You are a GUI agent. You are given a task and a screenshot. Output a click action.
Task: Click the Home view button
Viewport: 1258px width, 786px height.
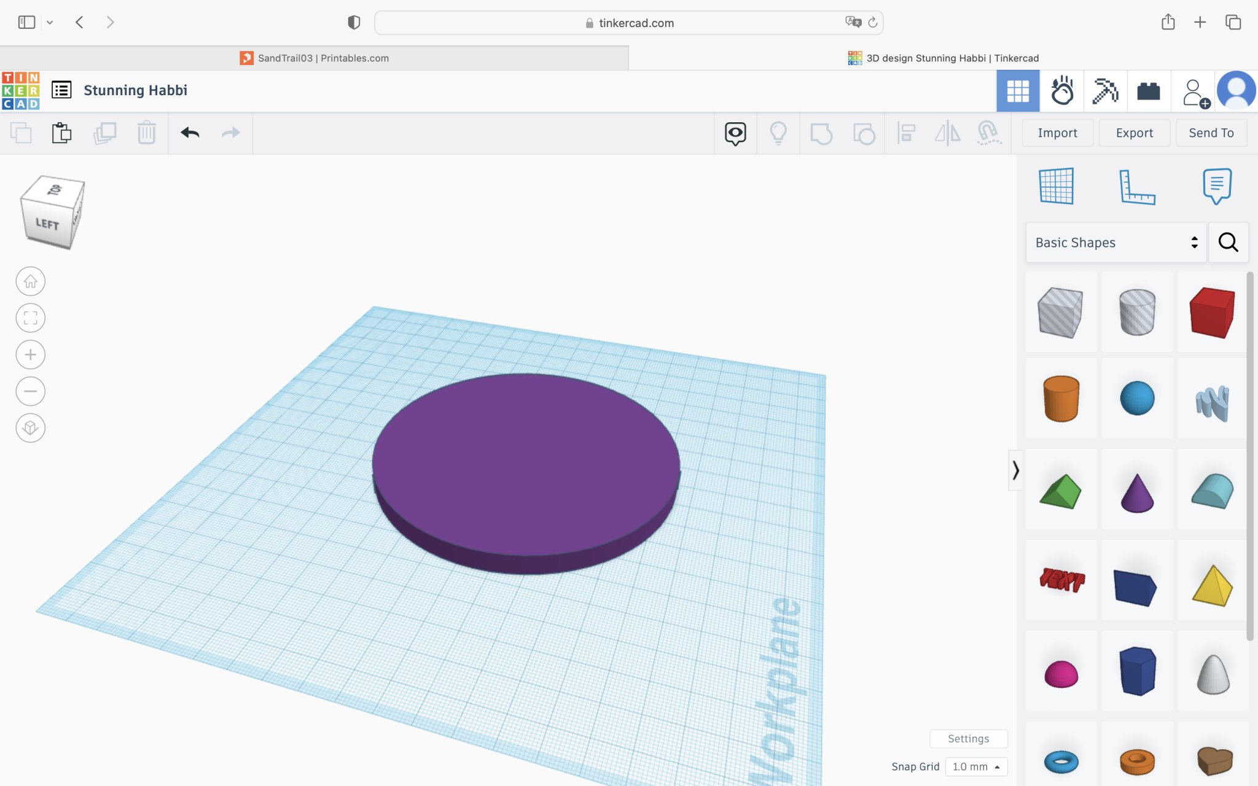tap(30, 282)
